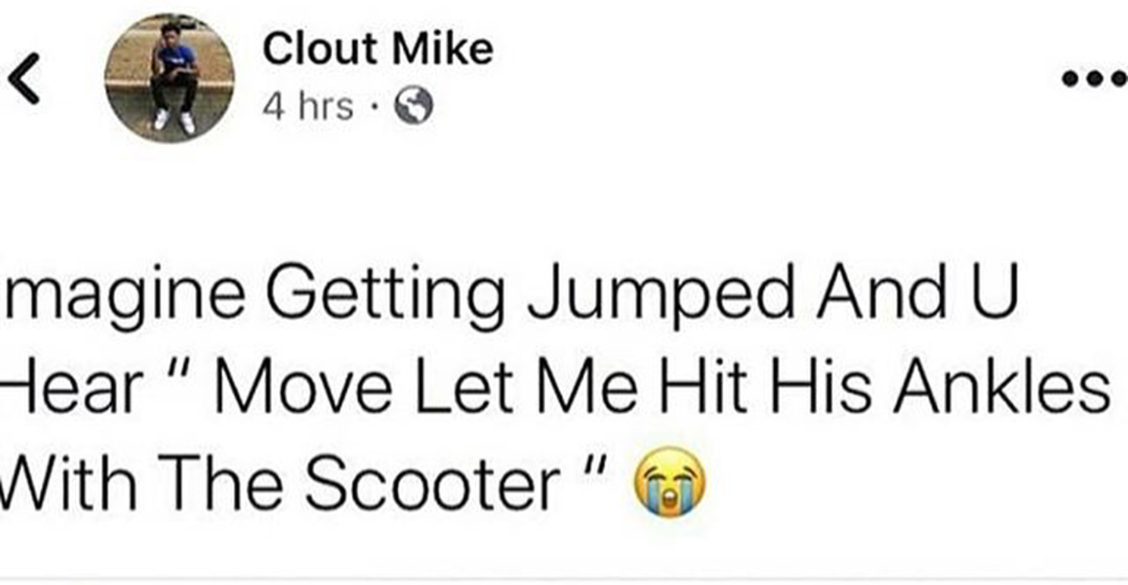
Task: Open the Clout Mike profile name link
Action: pos(378,50)
